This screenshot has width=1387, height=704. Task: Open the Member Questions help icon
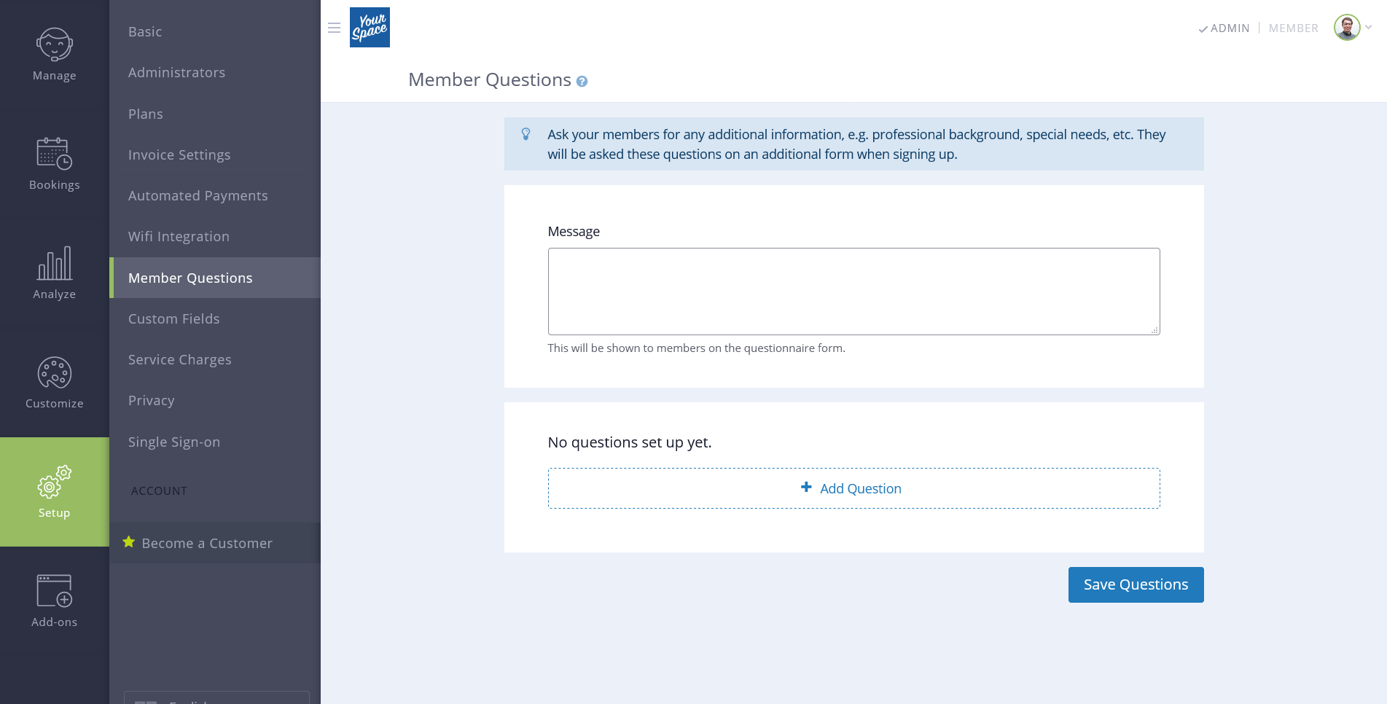[582, 81]
